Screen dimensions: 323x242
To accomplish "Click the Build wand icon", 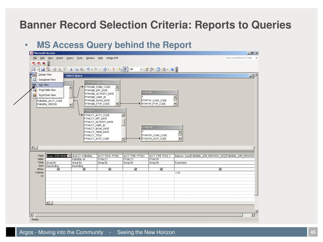I will point(152,69).
